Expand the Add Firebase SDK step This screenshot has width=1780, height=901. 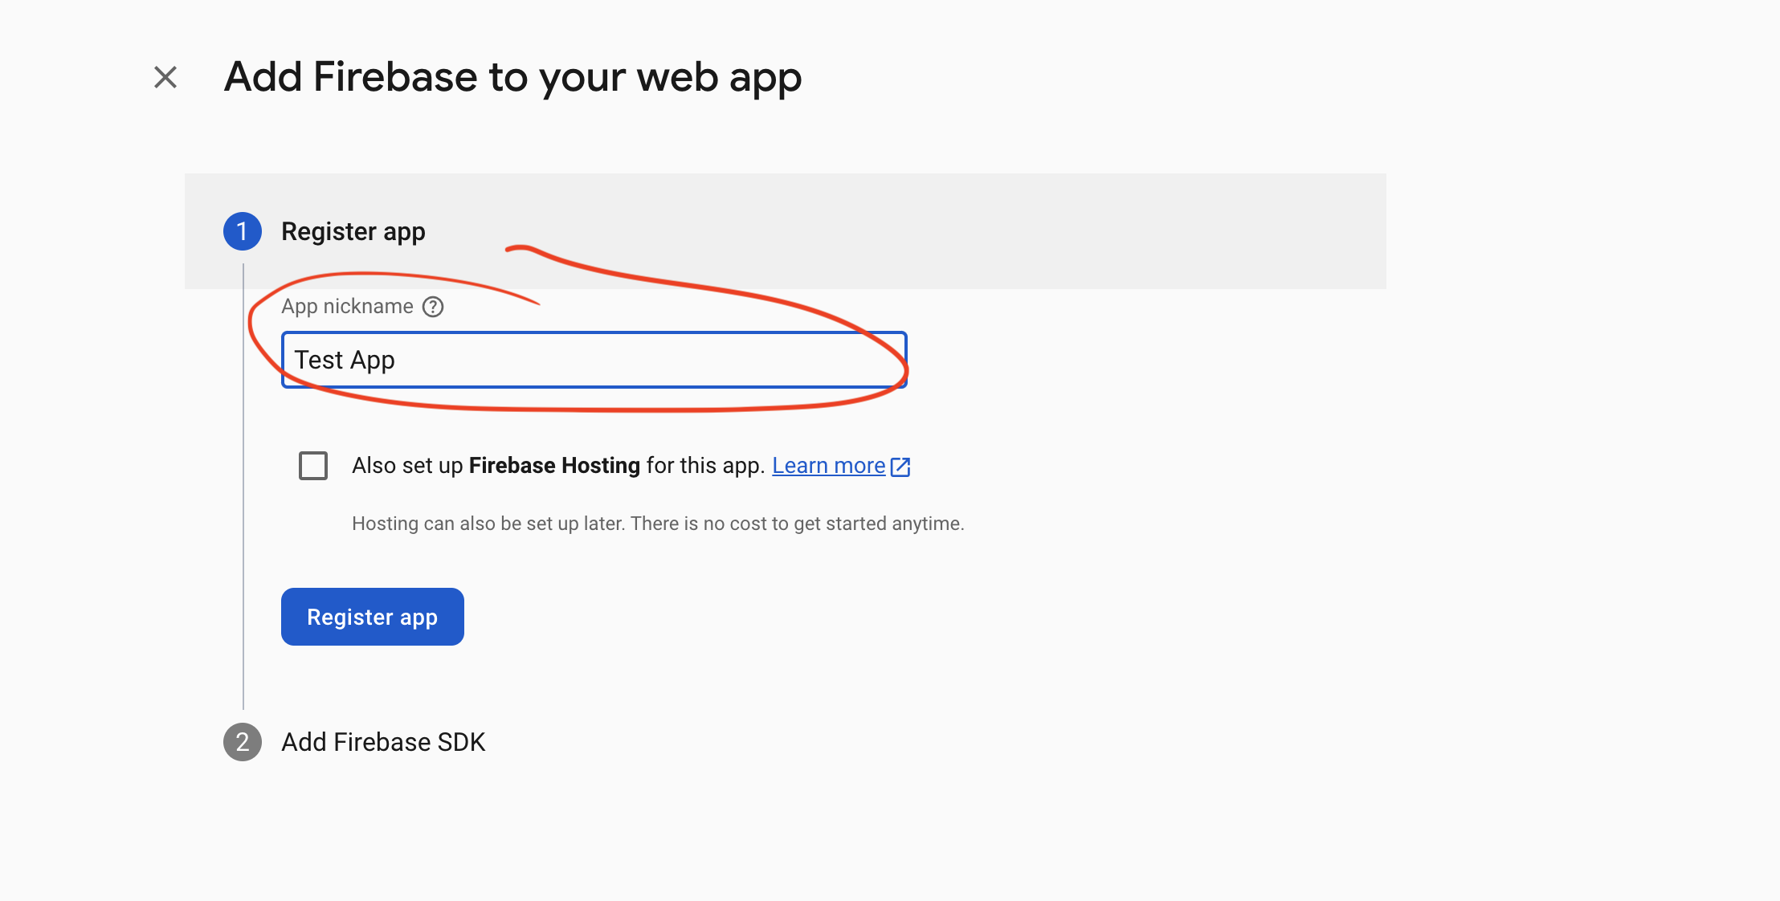(383, 742)
